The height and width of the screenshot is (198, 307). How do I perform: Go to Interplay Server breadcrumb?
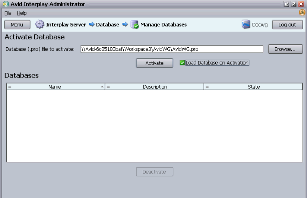pyautogui.click(x=66, y=25)
